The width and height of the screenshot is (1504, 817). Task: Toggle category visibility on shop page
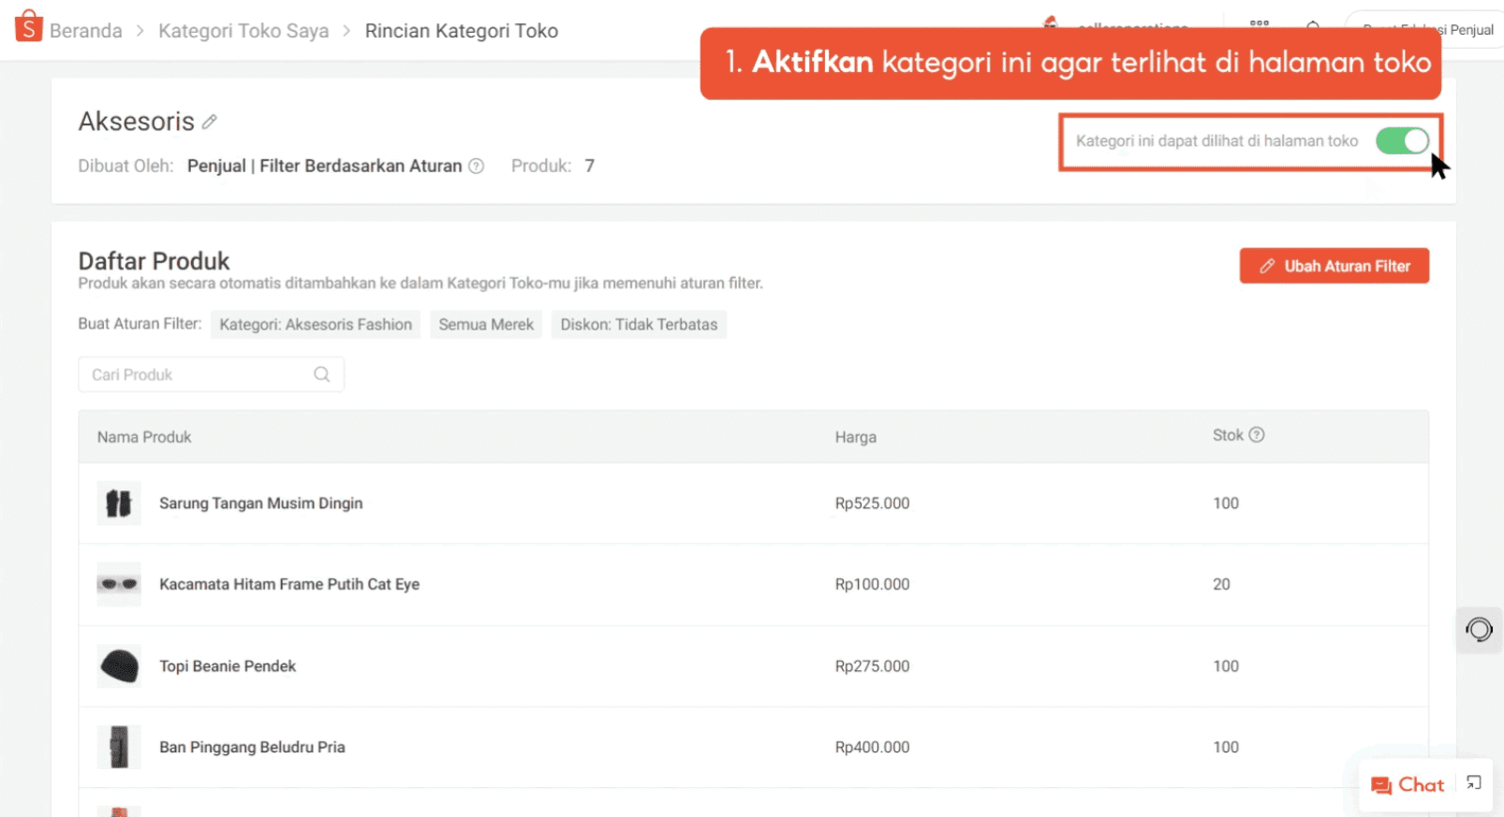(1402, 140)
